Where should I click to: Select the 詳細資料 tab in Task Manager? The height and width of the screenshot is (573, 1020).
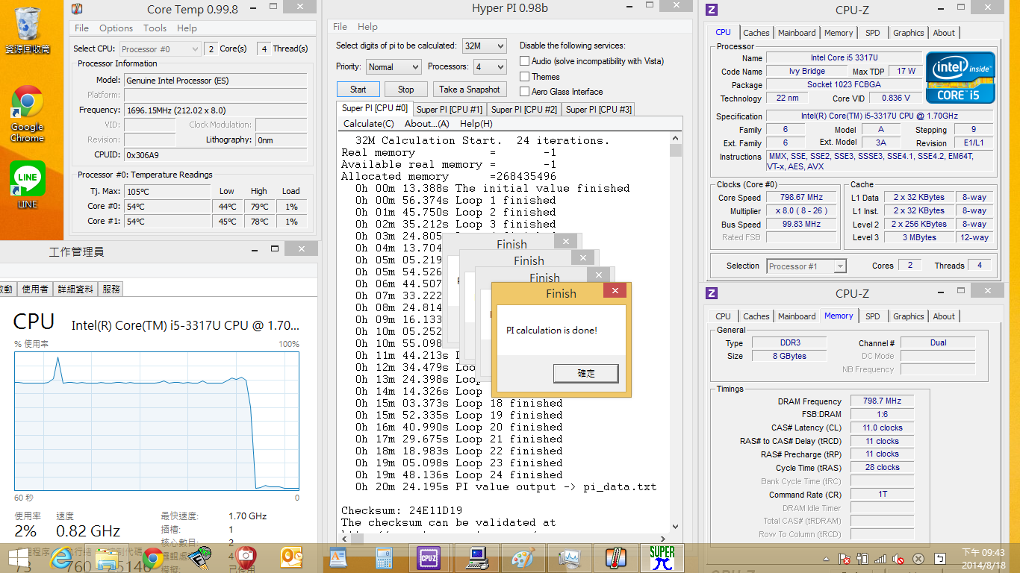coord(75,289)
